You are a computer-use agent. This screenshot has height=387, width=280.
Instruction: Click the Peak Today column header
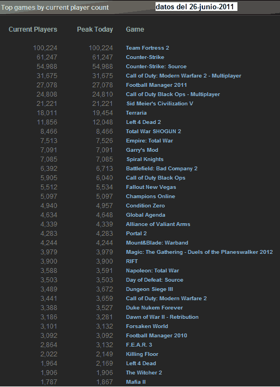pyautogui.click(x=95, y=29)
